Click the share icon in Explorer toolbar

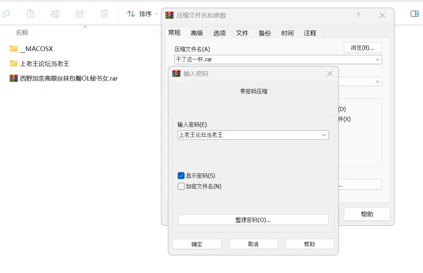80,14
